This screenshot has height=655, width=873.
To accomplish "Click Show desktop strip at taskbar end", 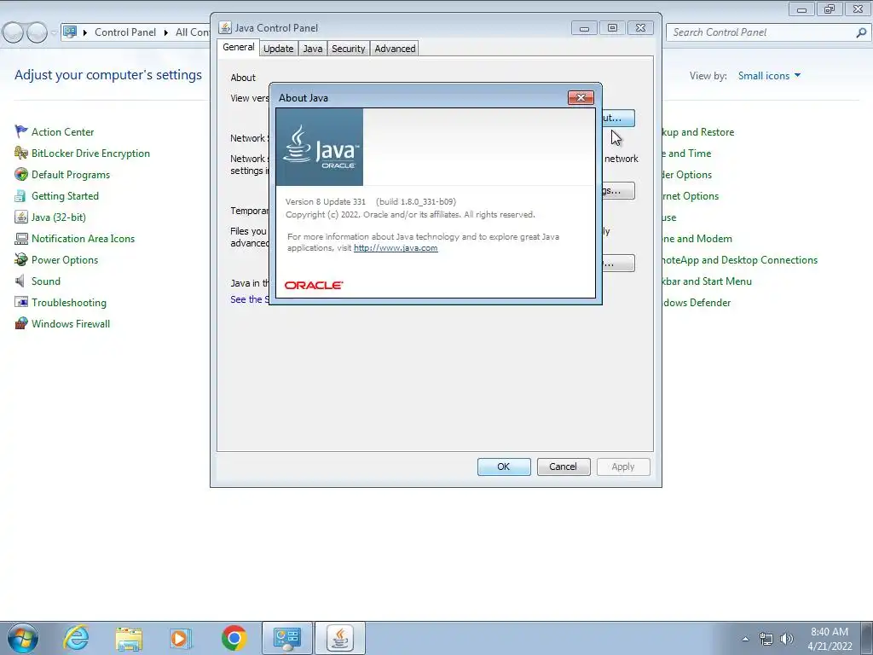I will tap(867, 638).
